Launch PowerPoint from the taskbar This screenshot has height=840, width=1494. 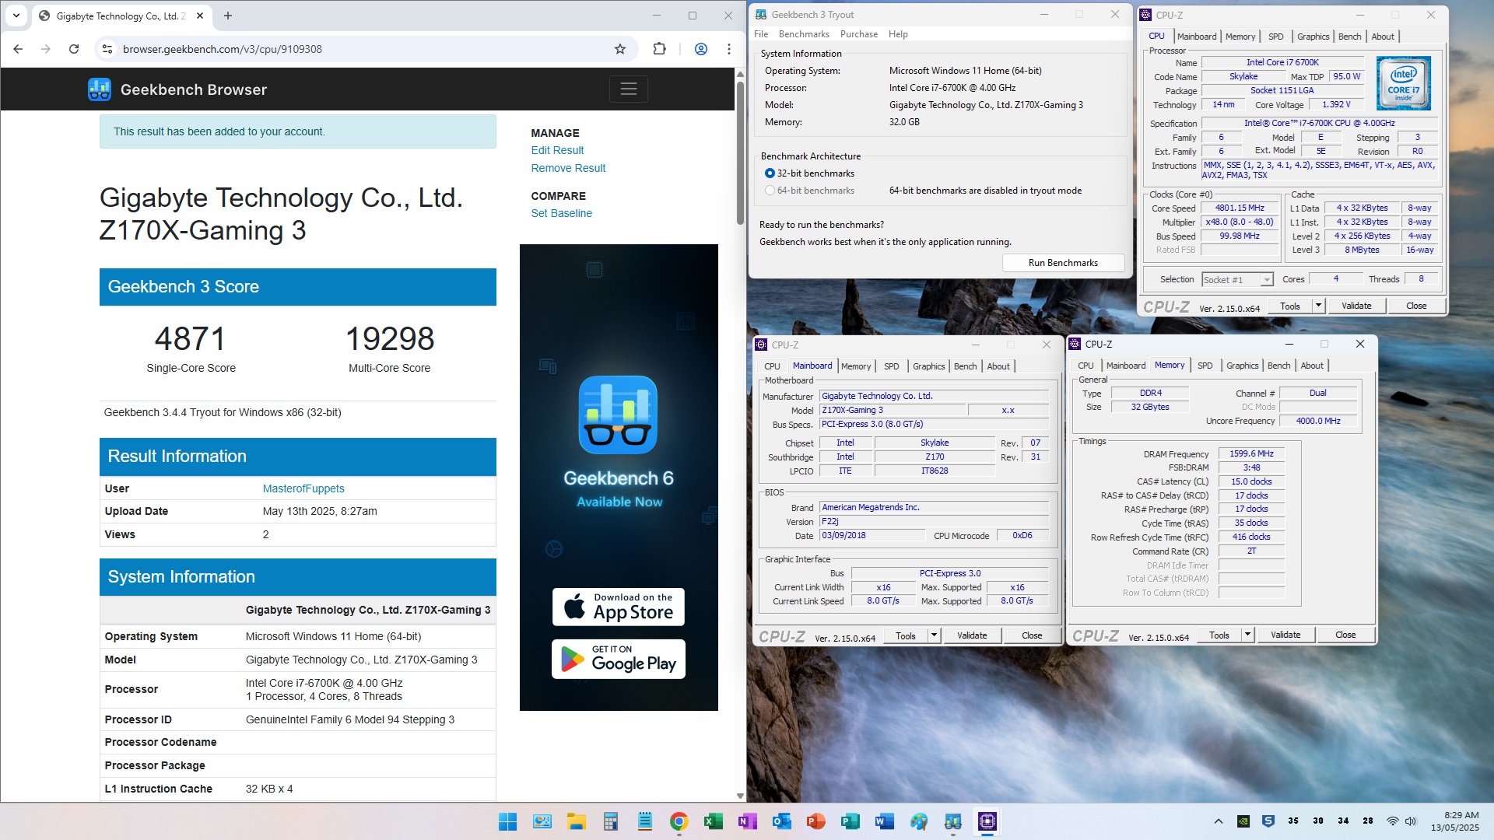pyautogui.click(x=815, y=821)
